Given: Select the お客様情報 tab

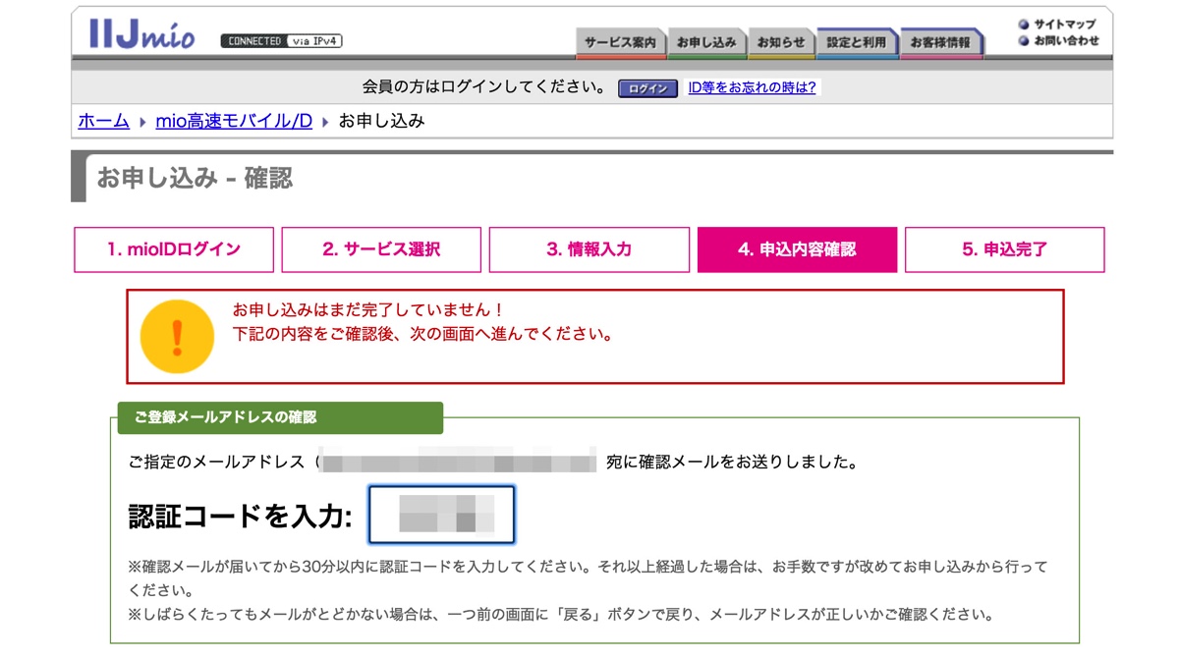Looking at the screenshot, I should tap(940, 43).
